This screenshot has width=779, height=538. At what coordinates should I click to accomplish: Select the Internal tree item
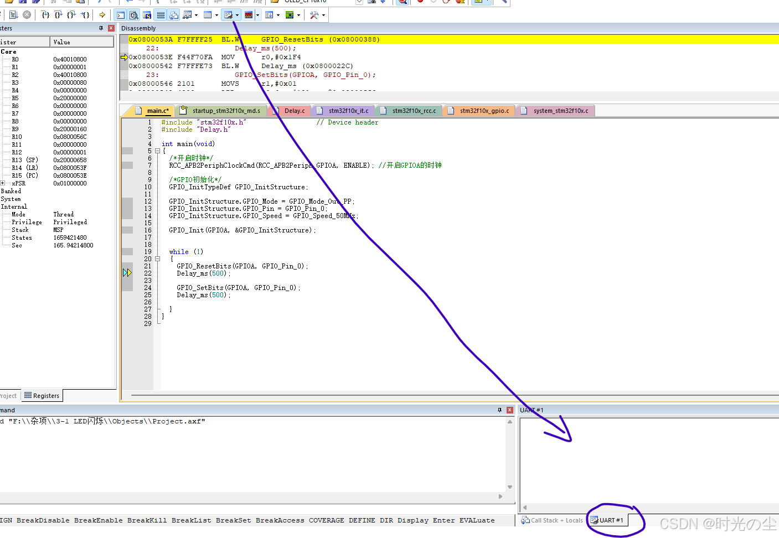[x=14, y=206]
